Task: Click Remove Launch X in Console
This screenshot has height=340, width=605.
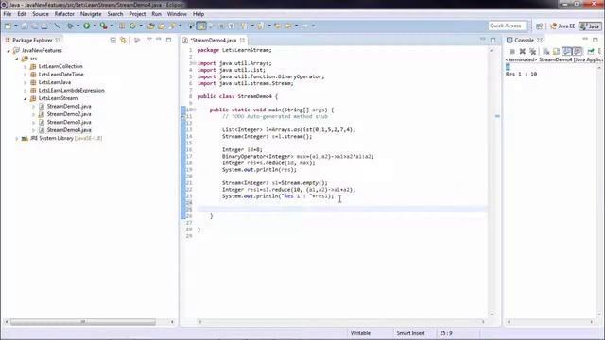Action: [x=523, y=51]
